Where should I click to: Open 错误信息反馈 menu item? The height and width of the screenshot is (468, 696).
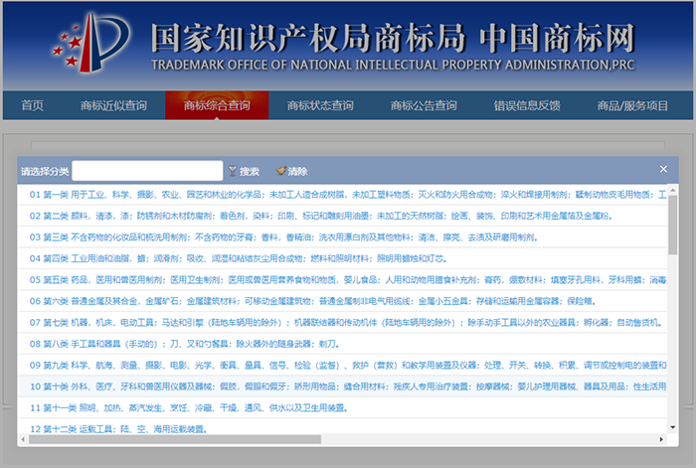click(527, 105)
